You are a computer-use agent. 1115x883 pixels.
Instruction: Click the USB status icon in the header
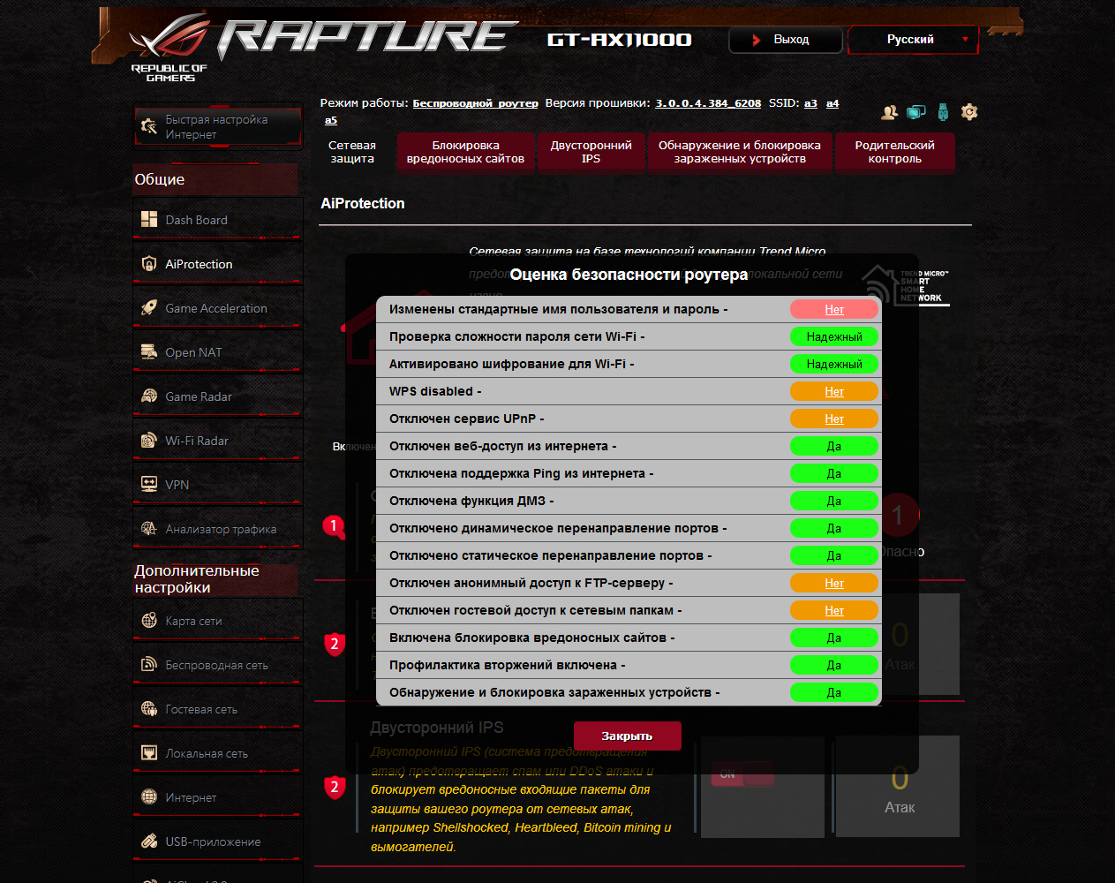coord(943,112)
